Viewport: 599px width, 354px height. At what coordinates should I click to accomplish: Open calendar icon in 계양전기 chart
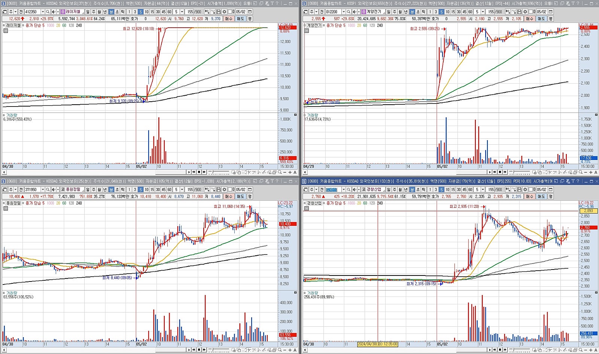pos(550,12)
